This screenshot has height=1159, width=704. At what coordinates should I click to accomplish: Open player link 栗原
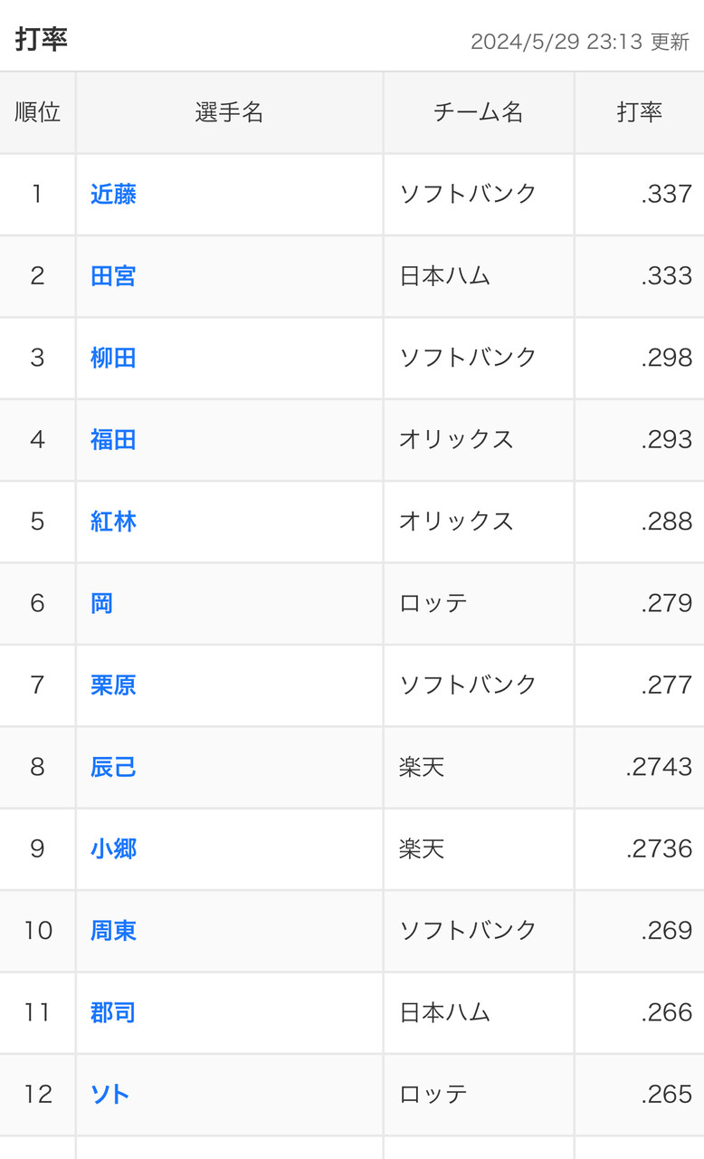pyautogui.click(x=113, y=685)
